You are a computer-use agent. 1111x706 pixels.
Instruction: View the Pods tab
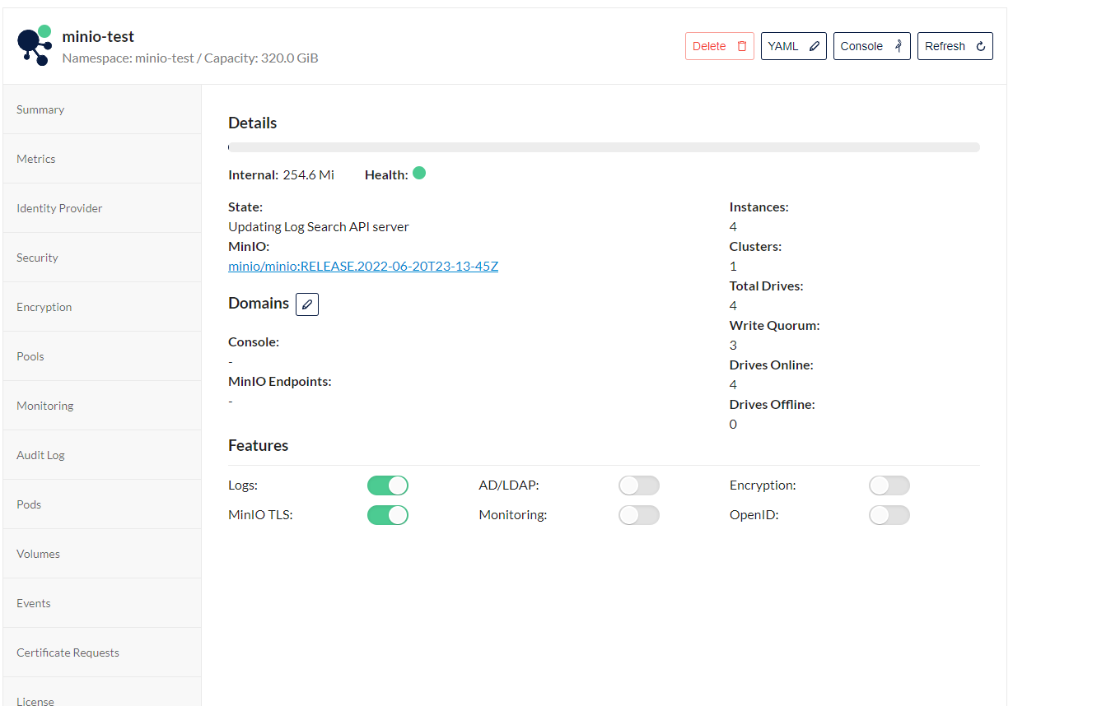[102, 504]
